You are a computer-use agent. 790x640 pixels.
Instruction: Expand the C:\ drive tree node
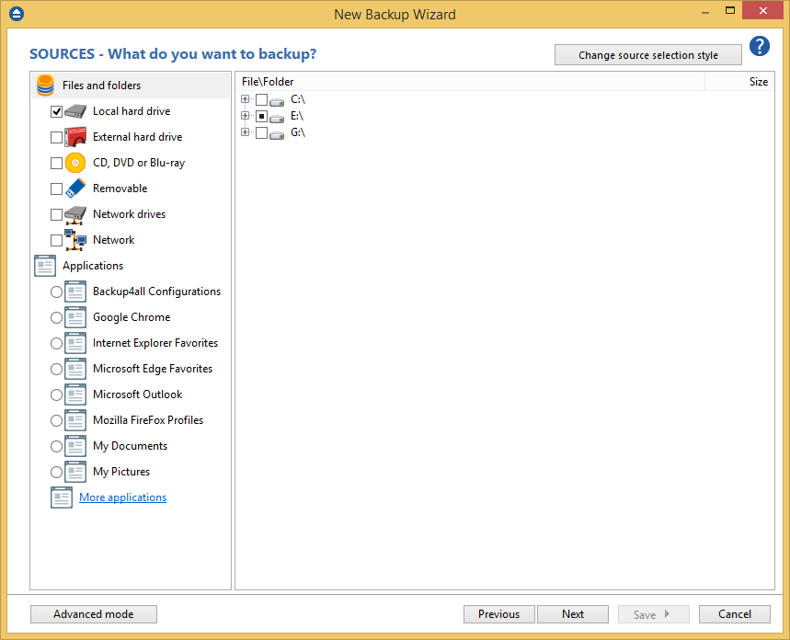click(245, 99)
